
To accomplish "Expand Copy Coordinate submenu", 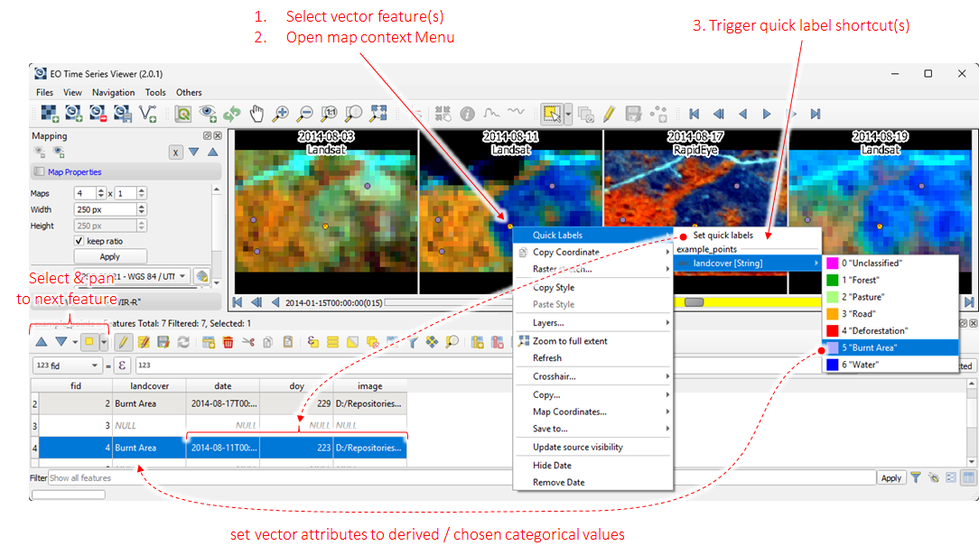I will [593, 252].
